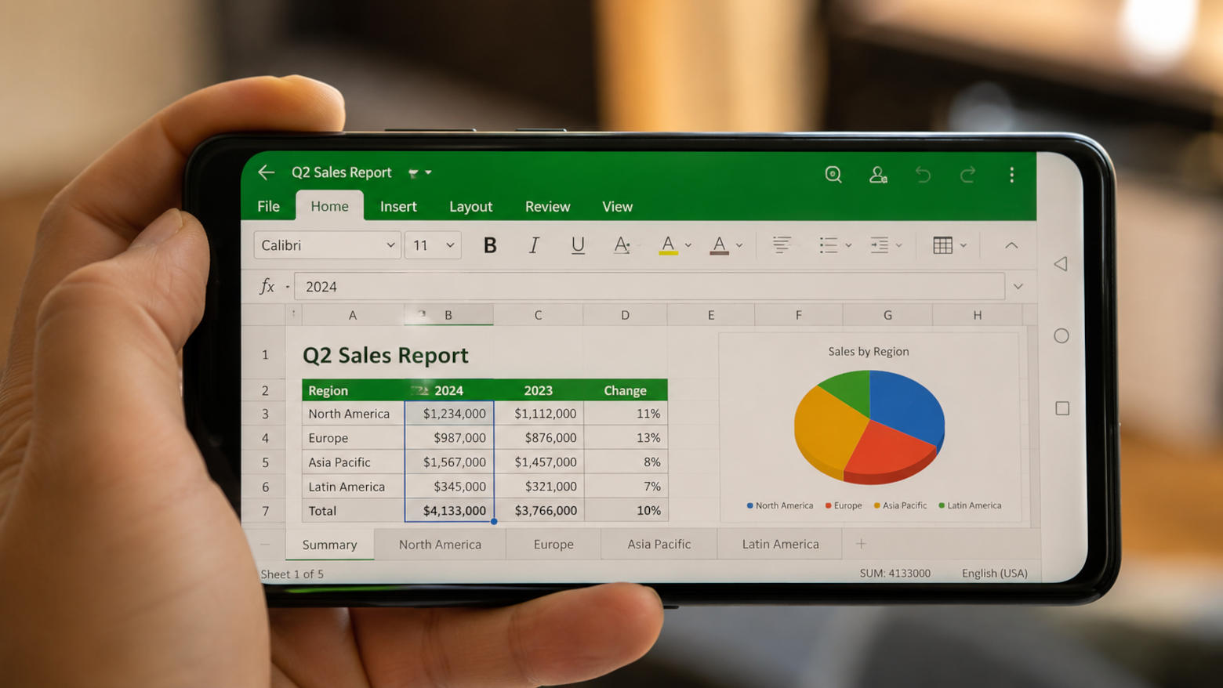Toggle Italic formatting

pyautogui.click(x=534, y=245)
